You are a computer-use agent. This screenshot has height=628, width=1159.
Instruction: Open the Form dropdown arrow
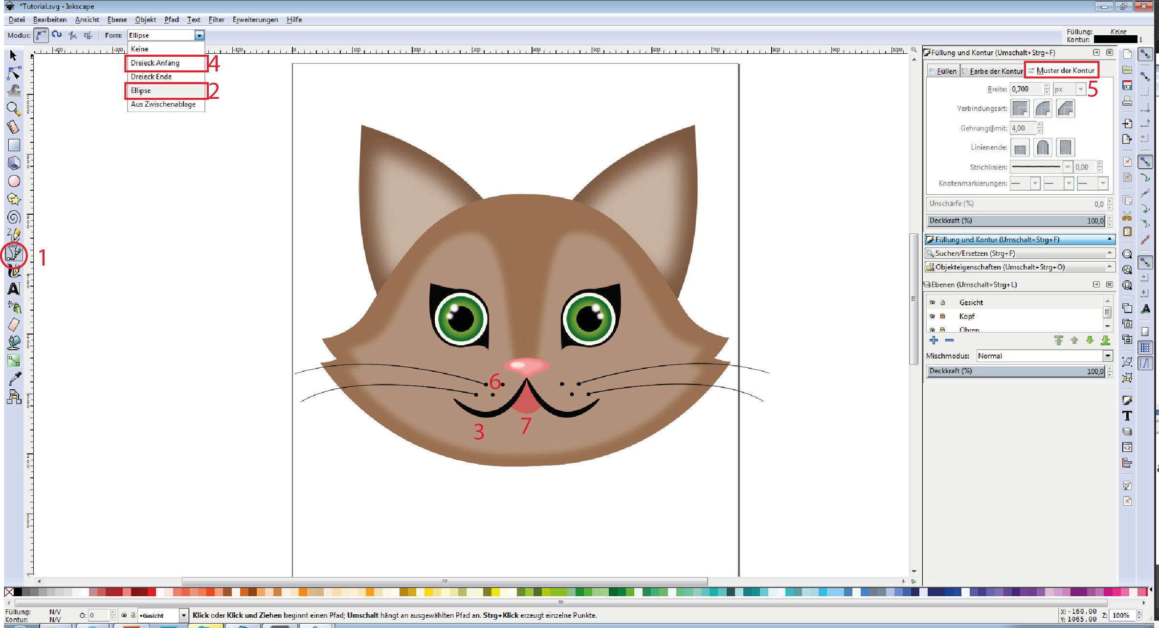tap(199, 35)
